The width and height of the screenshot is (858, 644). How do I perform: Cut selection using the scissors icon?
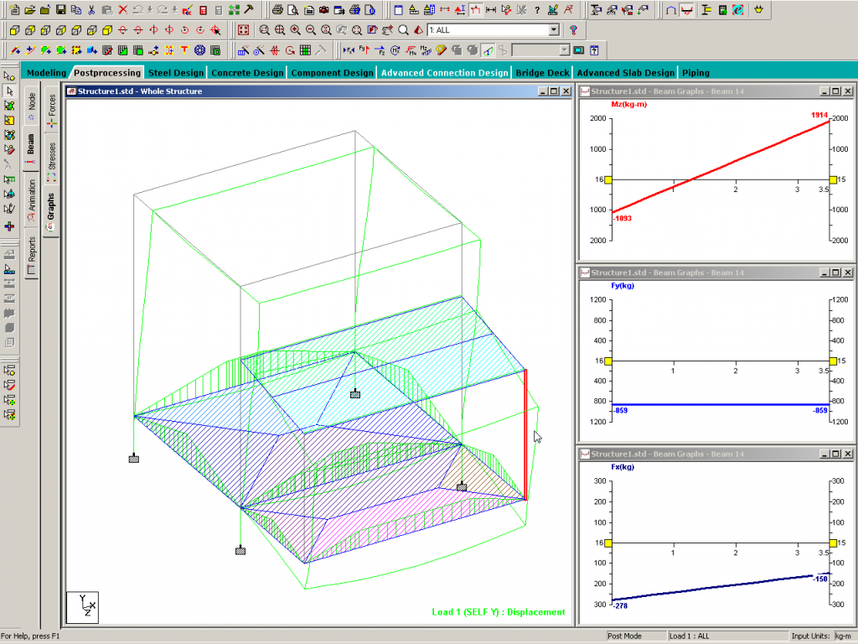point(92,10)
